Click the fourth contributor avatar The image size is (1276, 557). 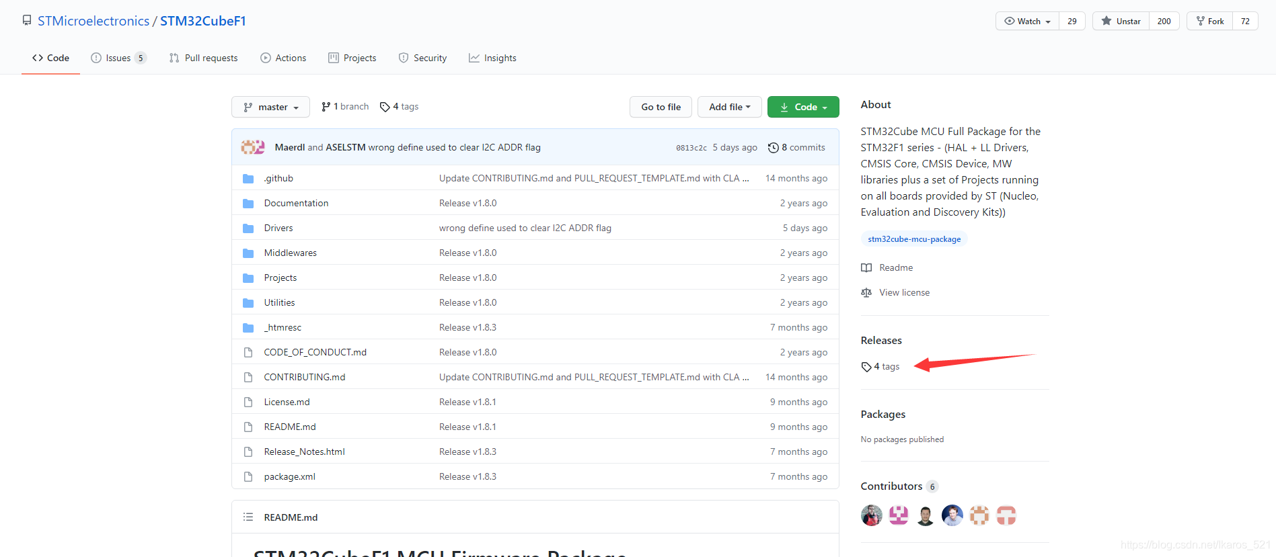[x=952, y=515]
